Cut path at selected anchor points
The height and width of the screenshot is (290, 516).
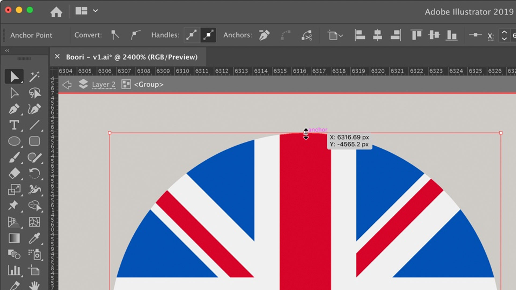tap(307, 35)
